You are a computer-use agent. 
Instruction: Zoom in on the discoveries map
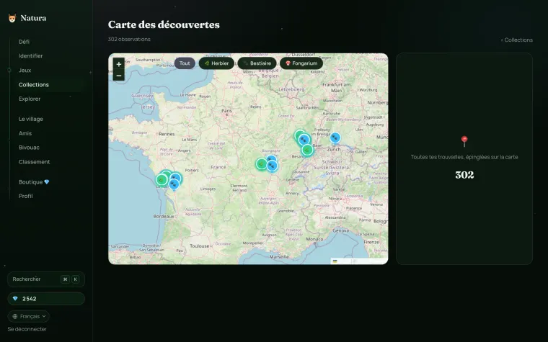[119, 64]
